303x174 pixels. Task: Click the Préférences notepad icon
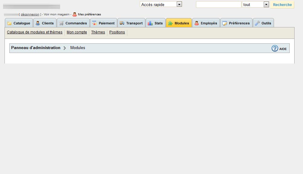point(225,23)
